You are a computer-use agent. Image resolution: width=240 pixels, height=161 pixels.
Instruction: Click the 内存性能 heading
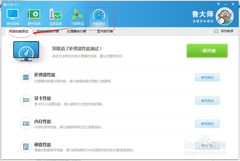point(43,122)
